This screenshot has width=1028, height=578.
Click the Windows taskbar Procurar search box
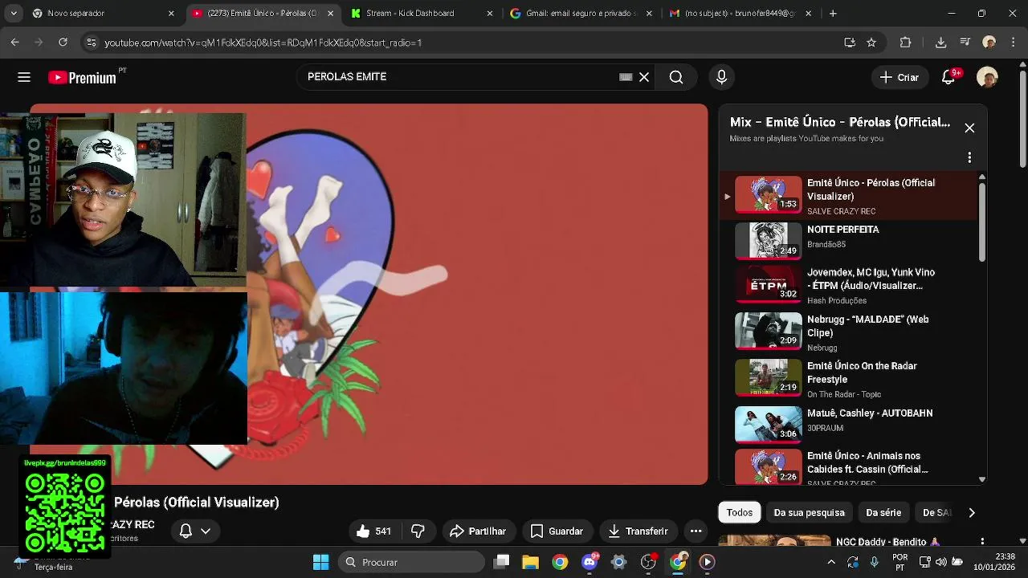411,562
